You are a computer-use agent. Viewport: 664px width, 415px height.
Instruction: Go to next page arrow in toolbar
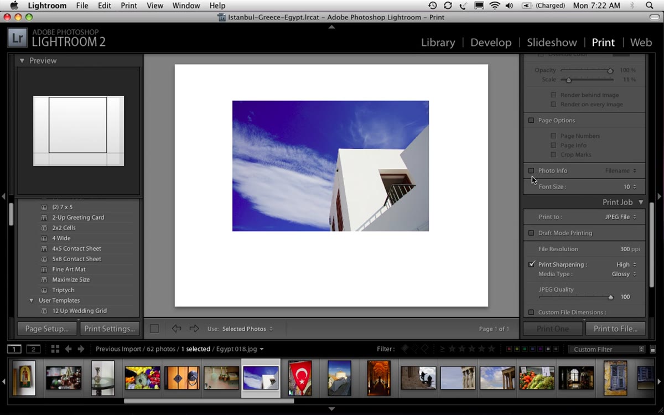coord(194,329)
